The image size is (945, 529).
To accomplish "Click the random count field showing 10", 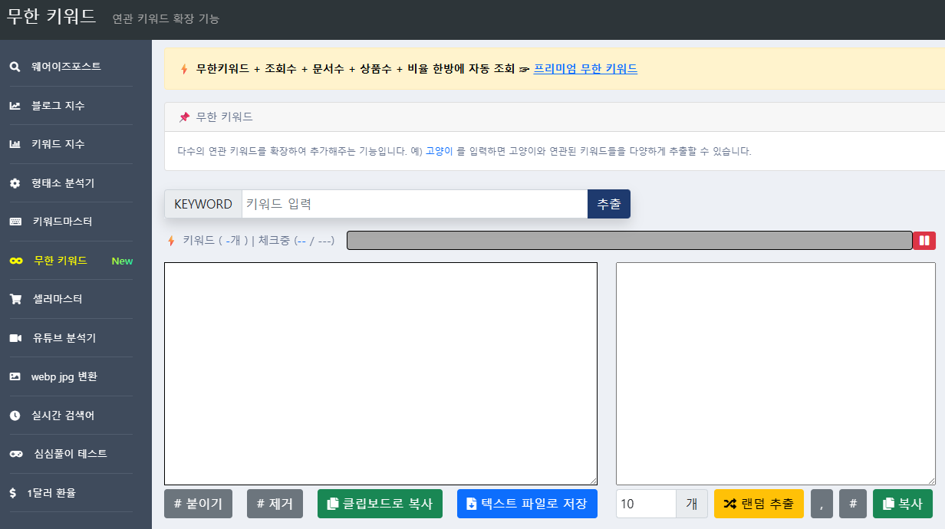I will pyautogui.click(x=646, y=504).
